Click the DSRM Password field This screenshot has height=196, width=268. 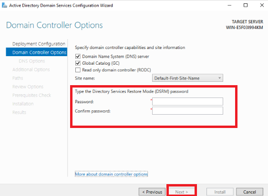pos(187,101)
